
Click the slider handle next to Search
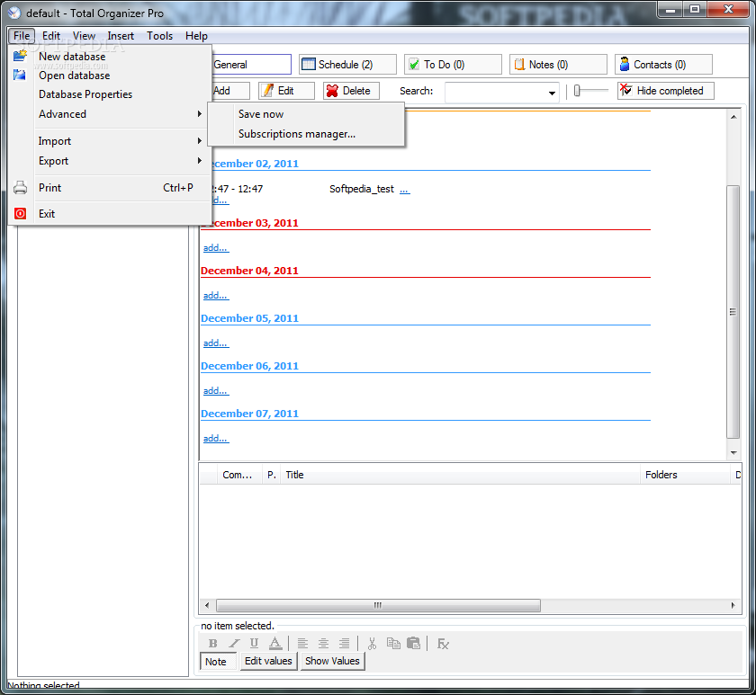coord(577,91)
